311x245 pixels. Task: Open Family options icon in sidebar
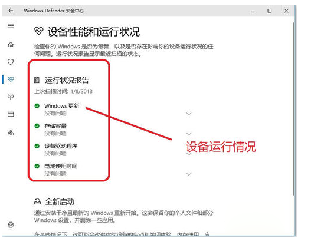pyautogui.click(x=11, y=132)
